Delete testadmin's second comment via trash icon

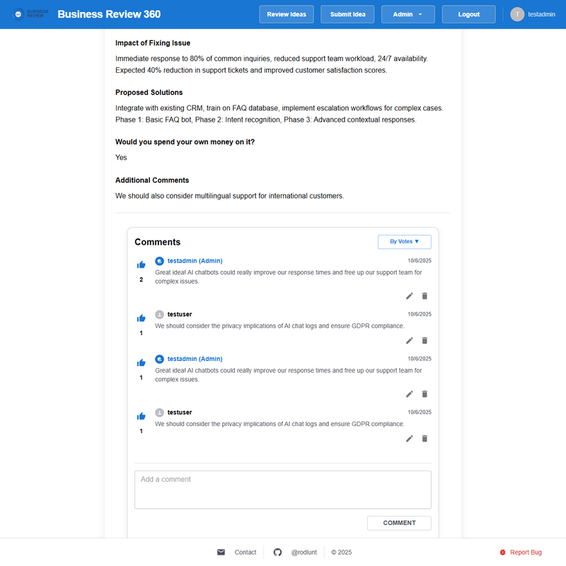point(424,394)
